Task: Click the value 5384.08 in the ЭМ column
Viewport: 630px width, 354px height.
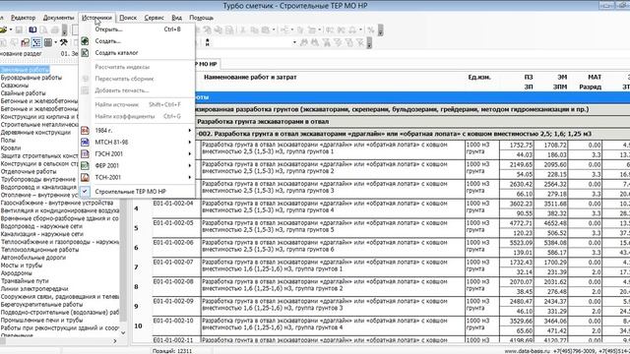Action: (554, 243)
